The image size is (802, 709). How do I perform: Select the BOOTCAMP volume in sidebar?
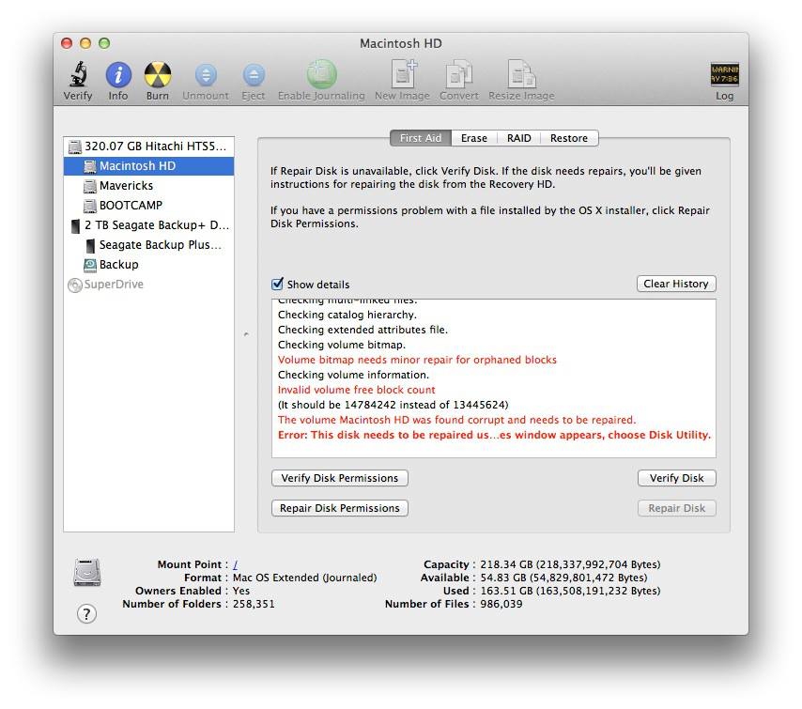click(131, 206)
